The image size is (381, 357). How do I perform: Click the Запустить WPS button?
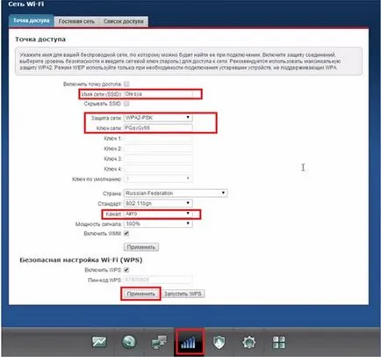click(x=183, y=294)
